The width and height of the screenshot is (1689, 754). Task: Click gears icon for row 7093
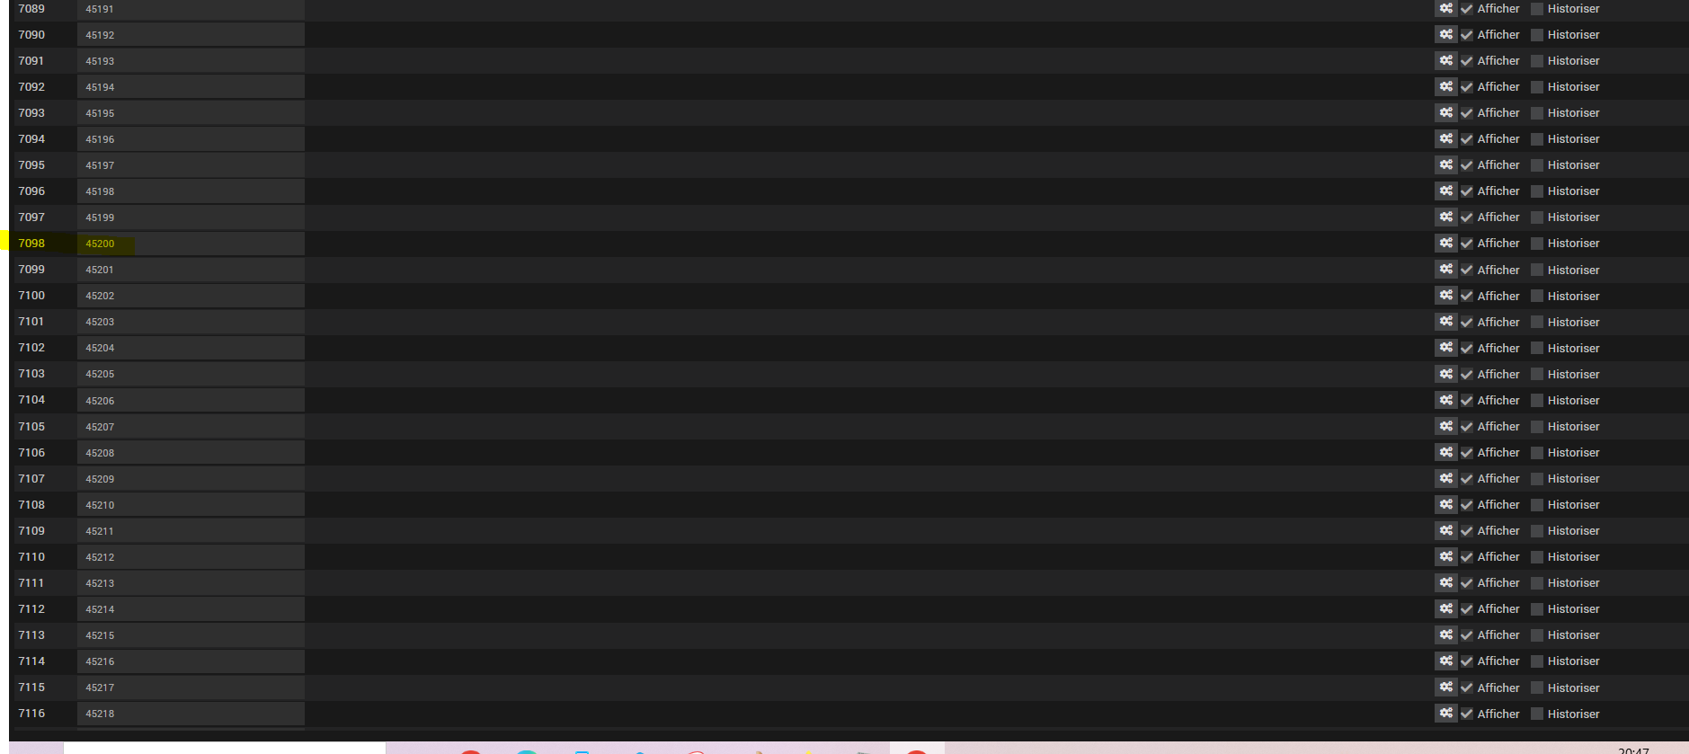point(1445,112)
